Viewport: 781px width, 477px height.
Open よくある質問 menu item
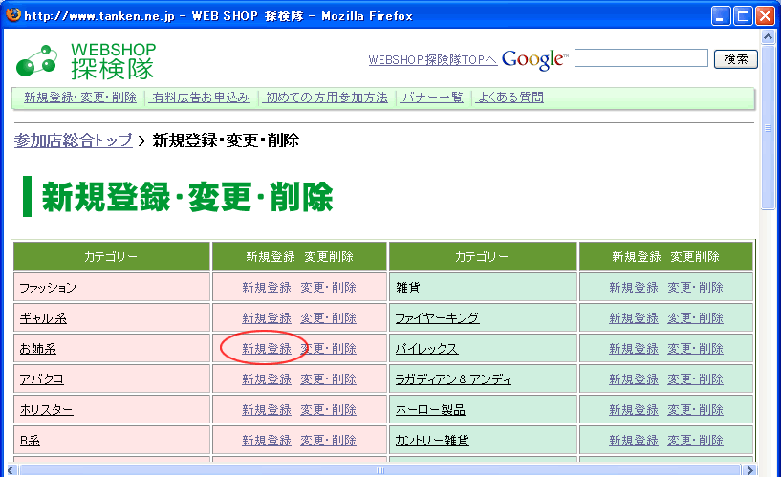(x=511, y=98)
